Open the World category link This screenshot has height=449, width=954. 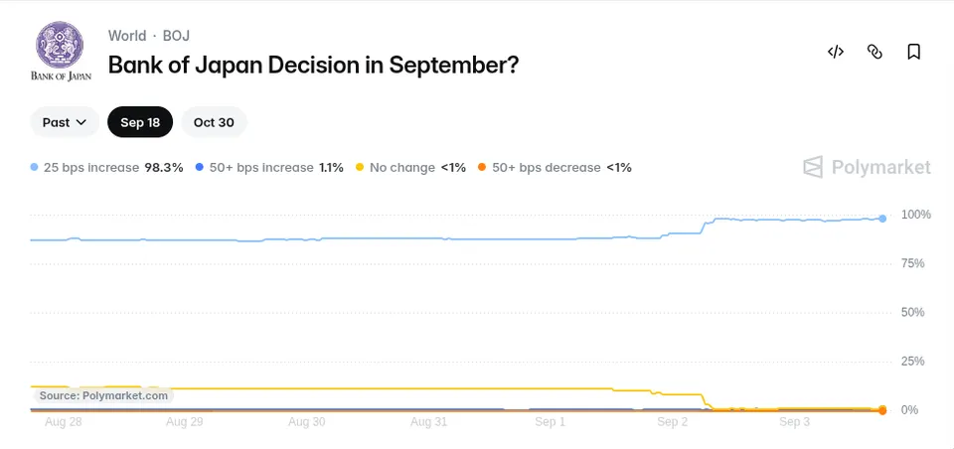pos(127,36)
